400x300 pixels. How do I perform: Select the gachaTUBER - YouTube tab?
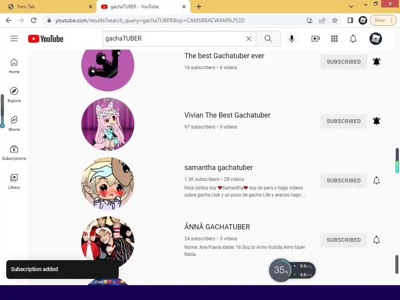point(143,7)
